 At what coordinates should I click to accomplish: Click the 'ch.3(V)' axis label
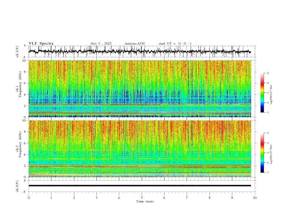point(17,186)
